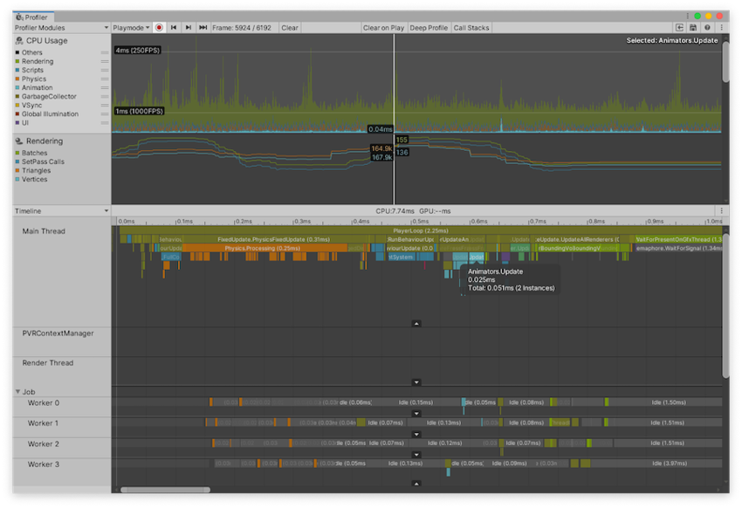
Task: Jump to the current frame
Action: [x=203, y=27]
